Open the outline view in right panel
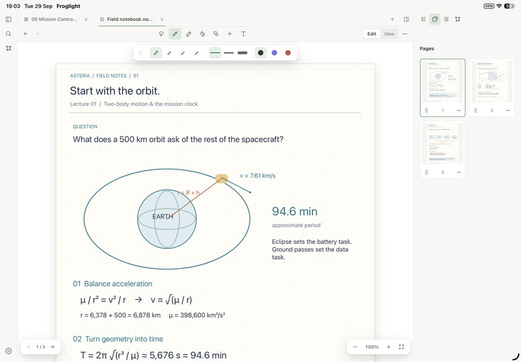521x362 pixels. [423, 19]
